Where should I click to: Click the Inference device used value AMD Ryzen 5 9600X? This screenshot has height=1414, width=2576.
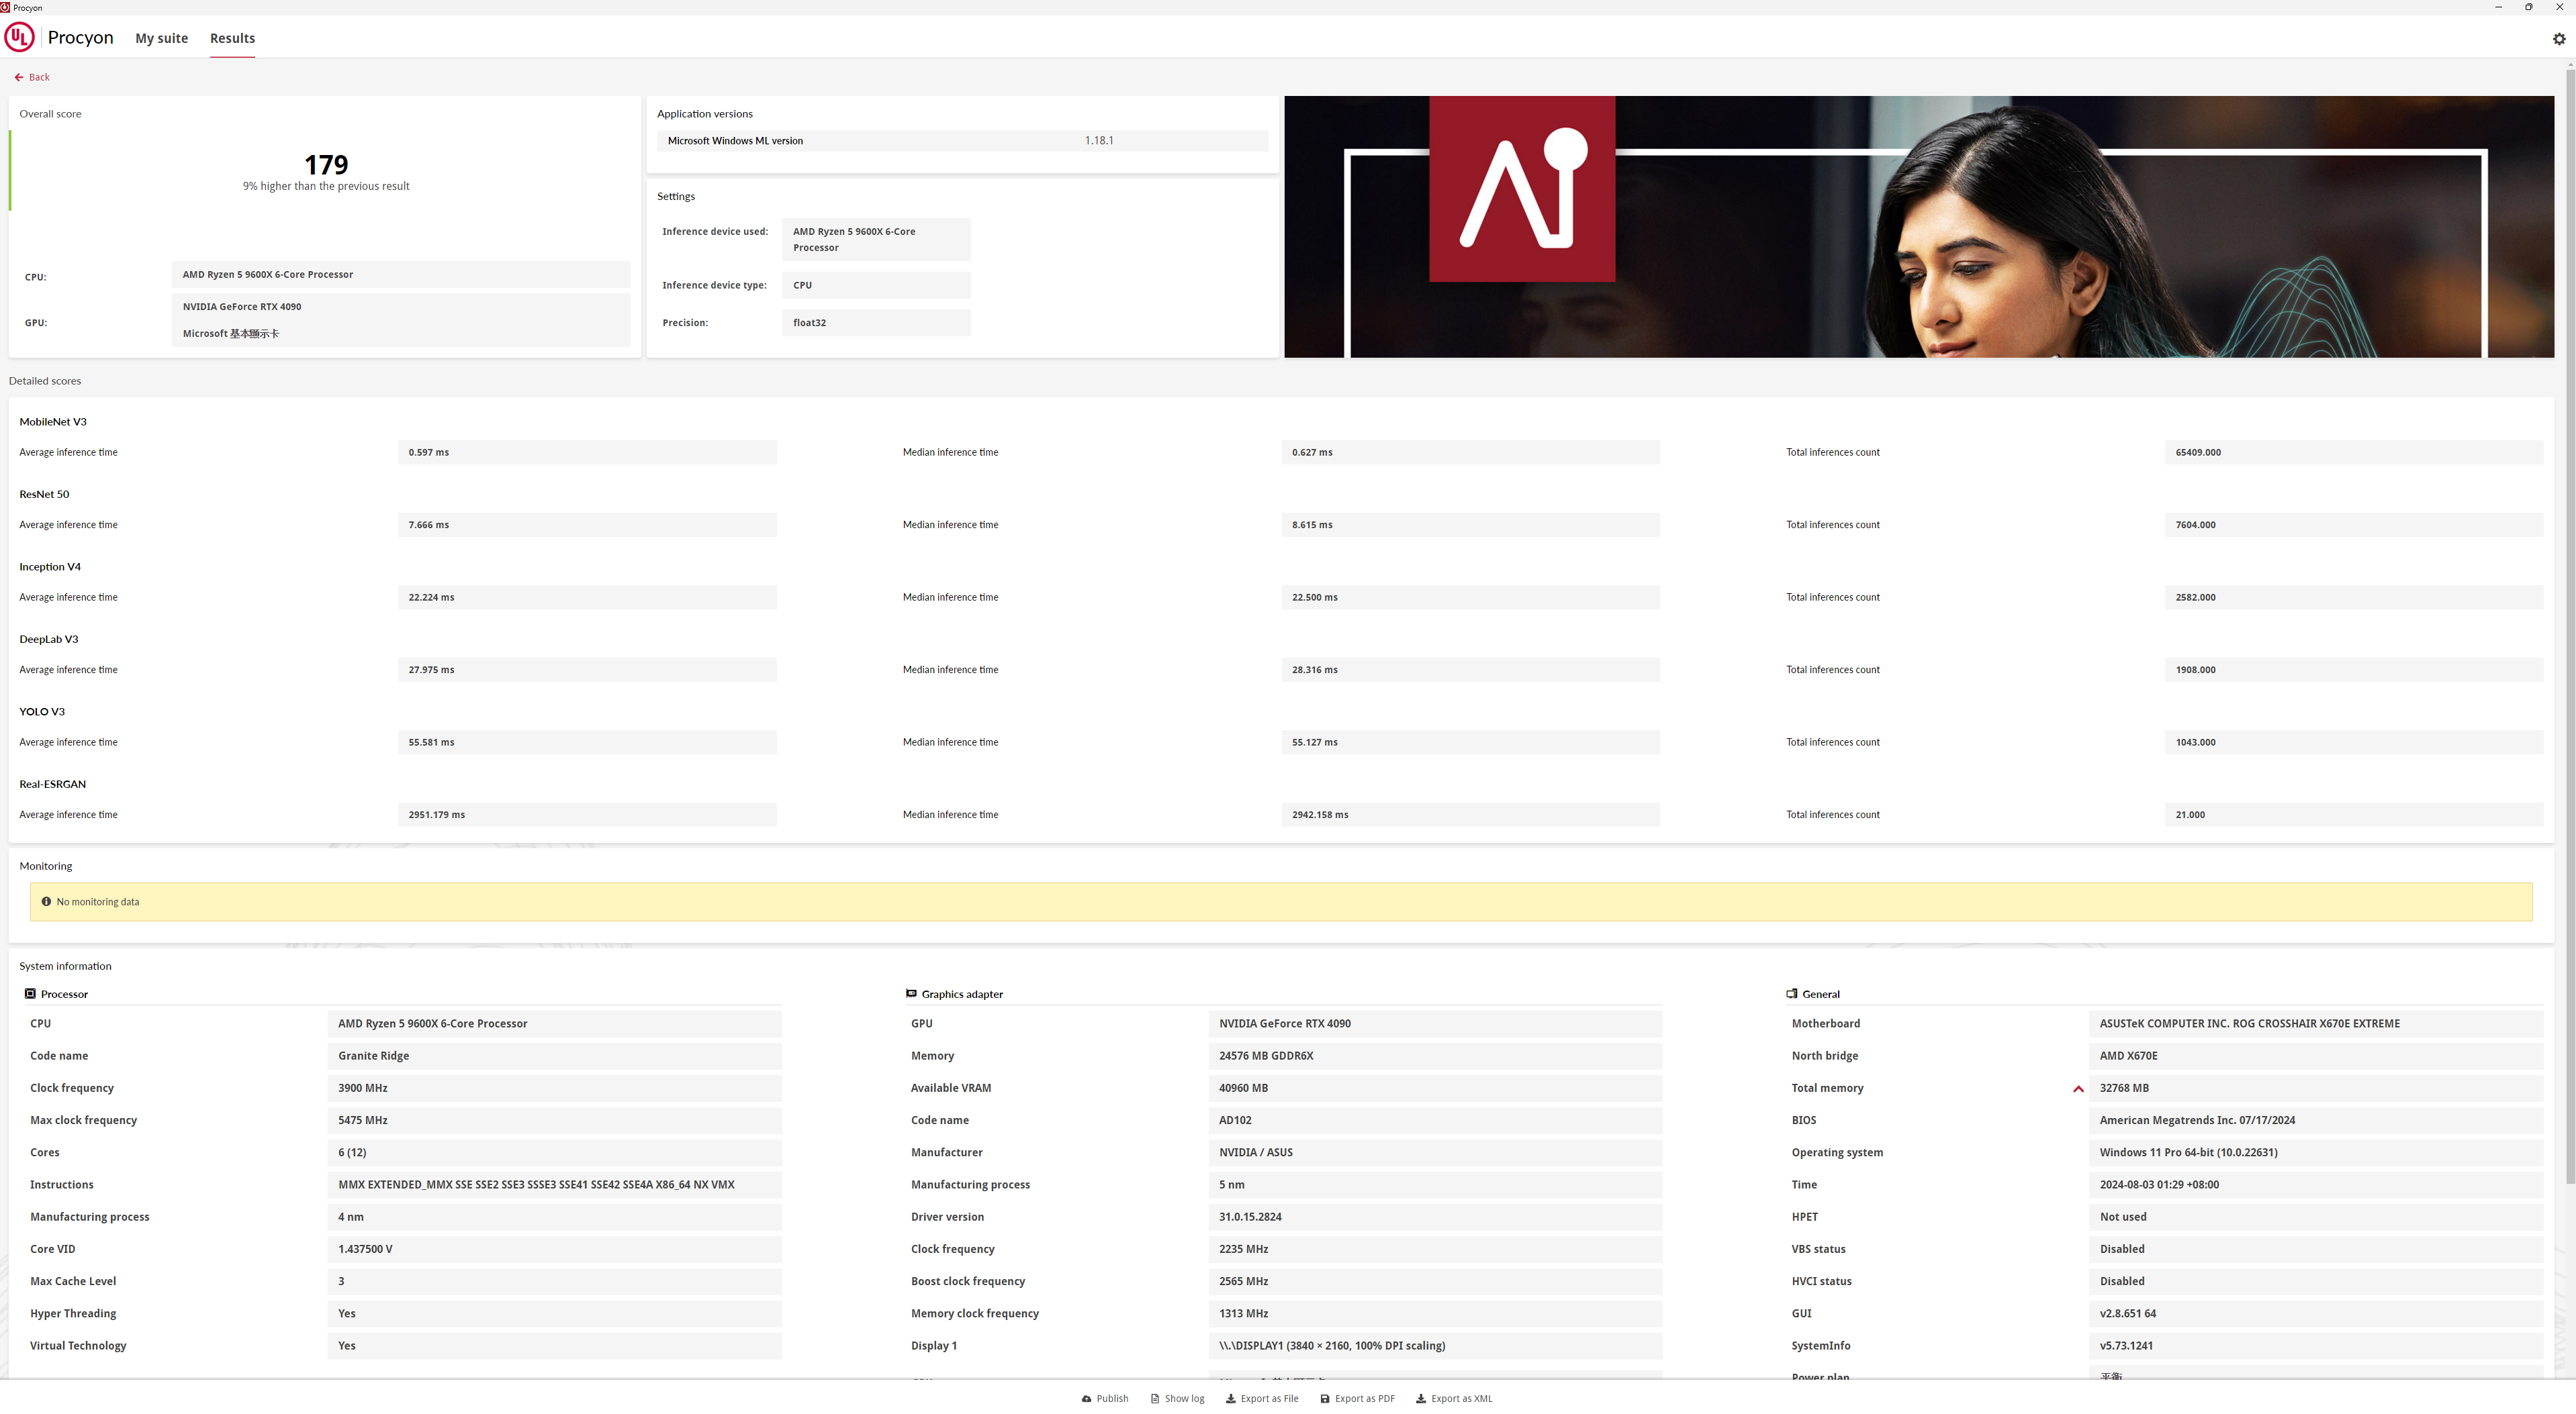(876, 240)
